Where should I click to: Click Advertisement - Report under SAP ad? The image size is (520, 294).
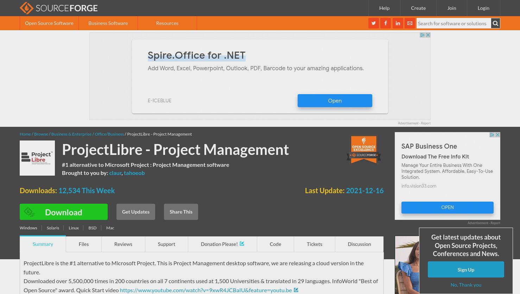484,223
